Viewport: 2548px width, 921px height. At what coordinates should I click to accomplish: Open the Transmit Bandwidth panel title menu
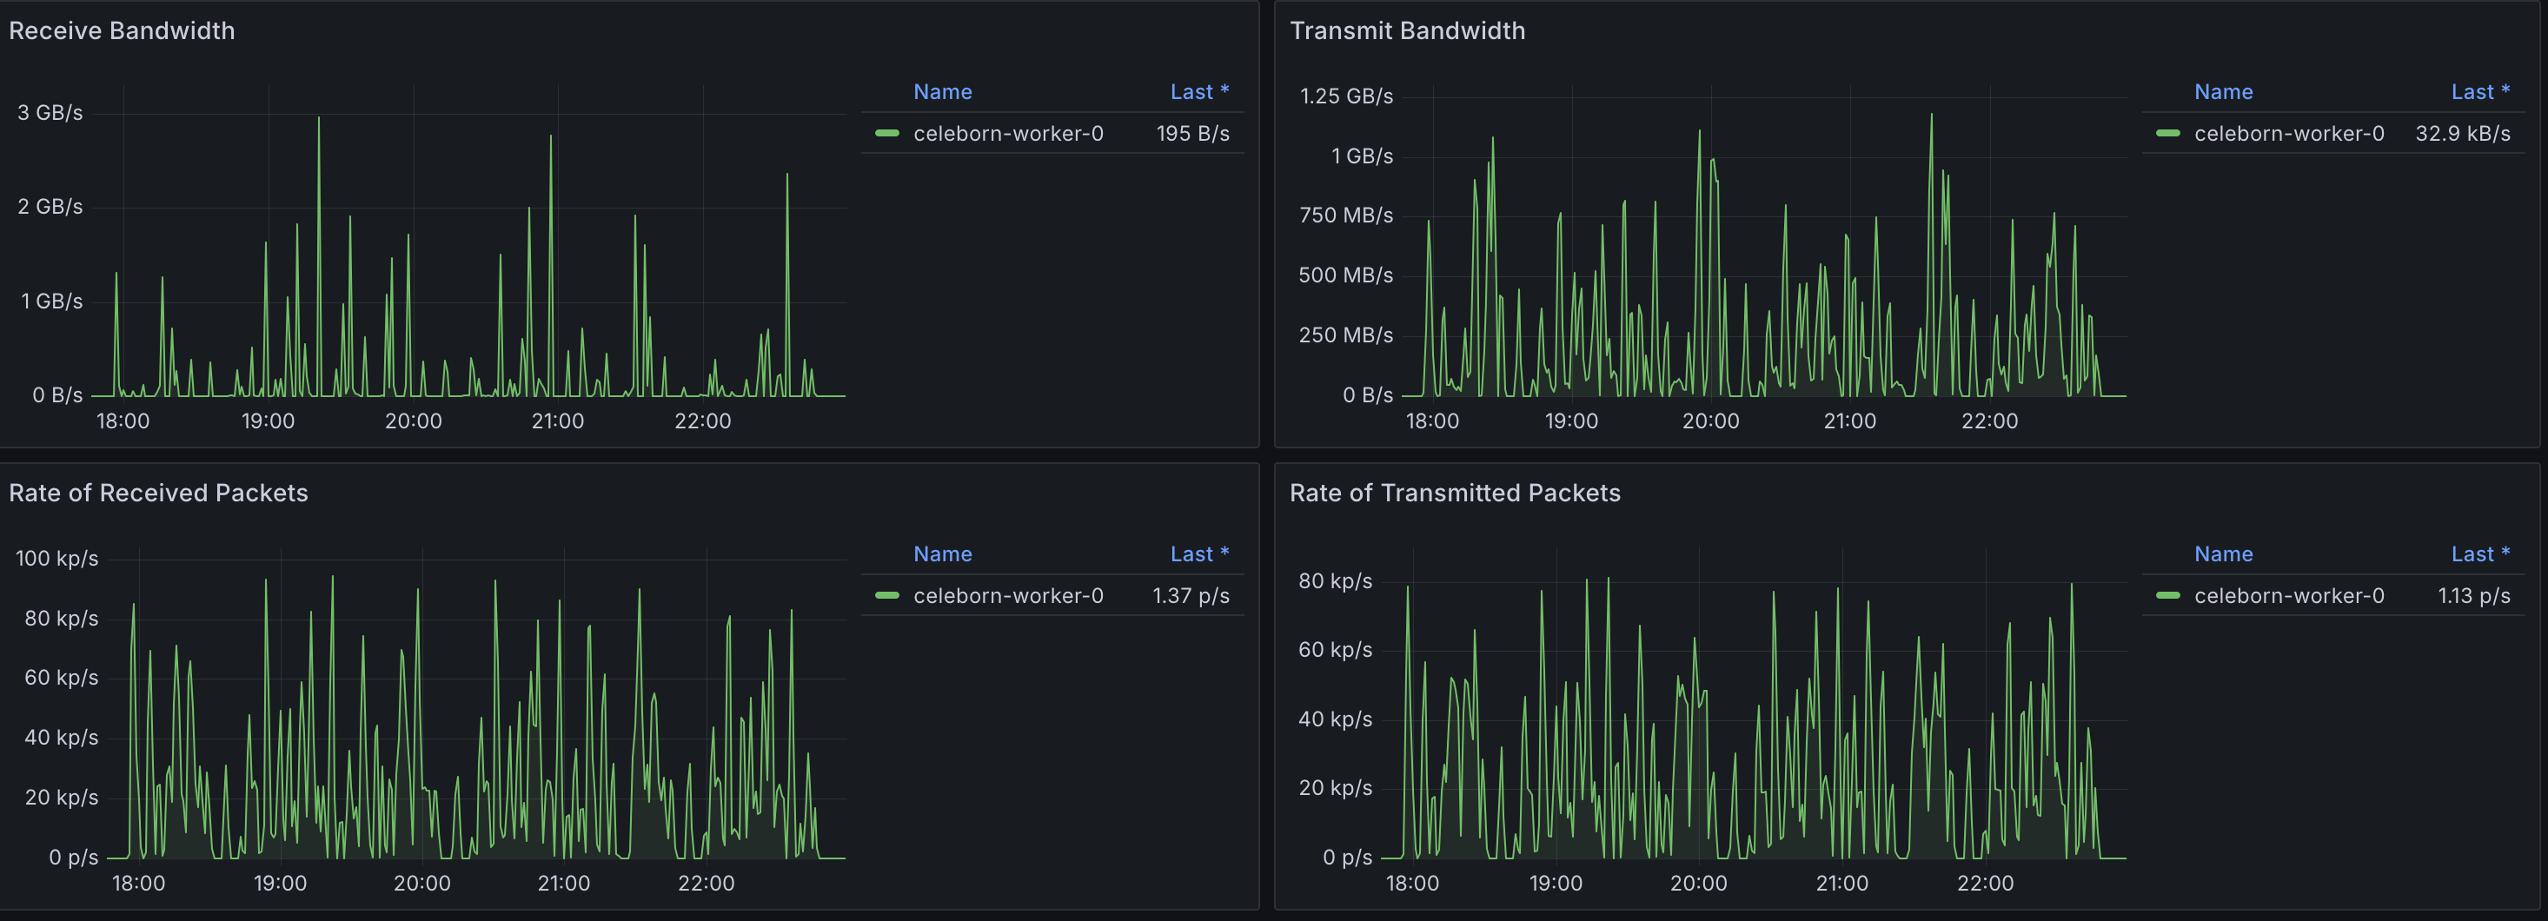[1407, 30]
